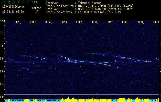Click the 0.9 kHz axis label
The height and width of the screenshot is (102, 161).
[2, 59]
